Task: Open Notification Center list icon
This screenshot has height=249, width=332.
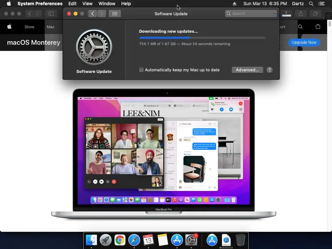Action: click(322, 4)
